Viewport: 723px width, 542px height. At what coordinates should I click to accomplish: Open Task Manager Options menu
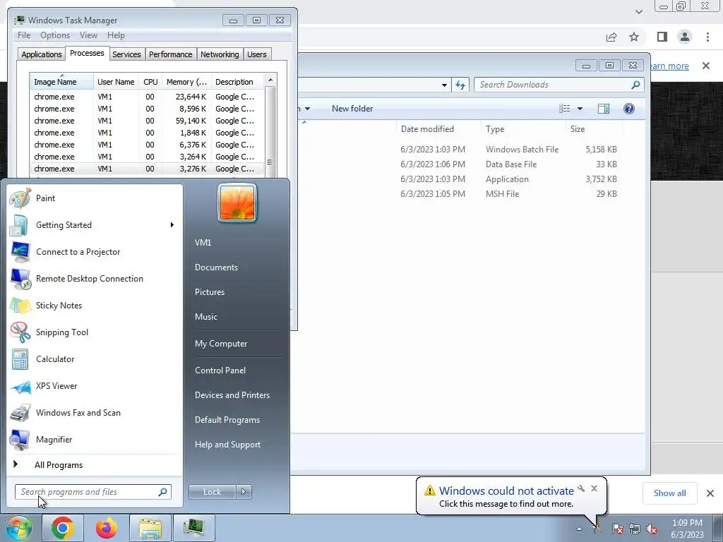coord(55,35)
